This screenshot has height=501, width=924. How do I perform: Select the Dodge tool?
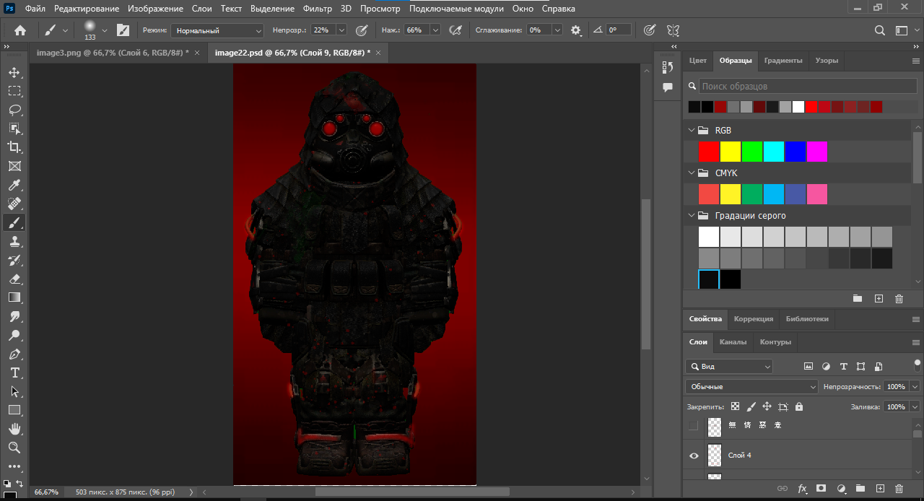click(14, 335)
